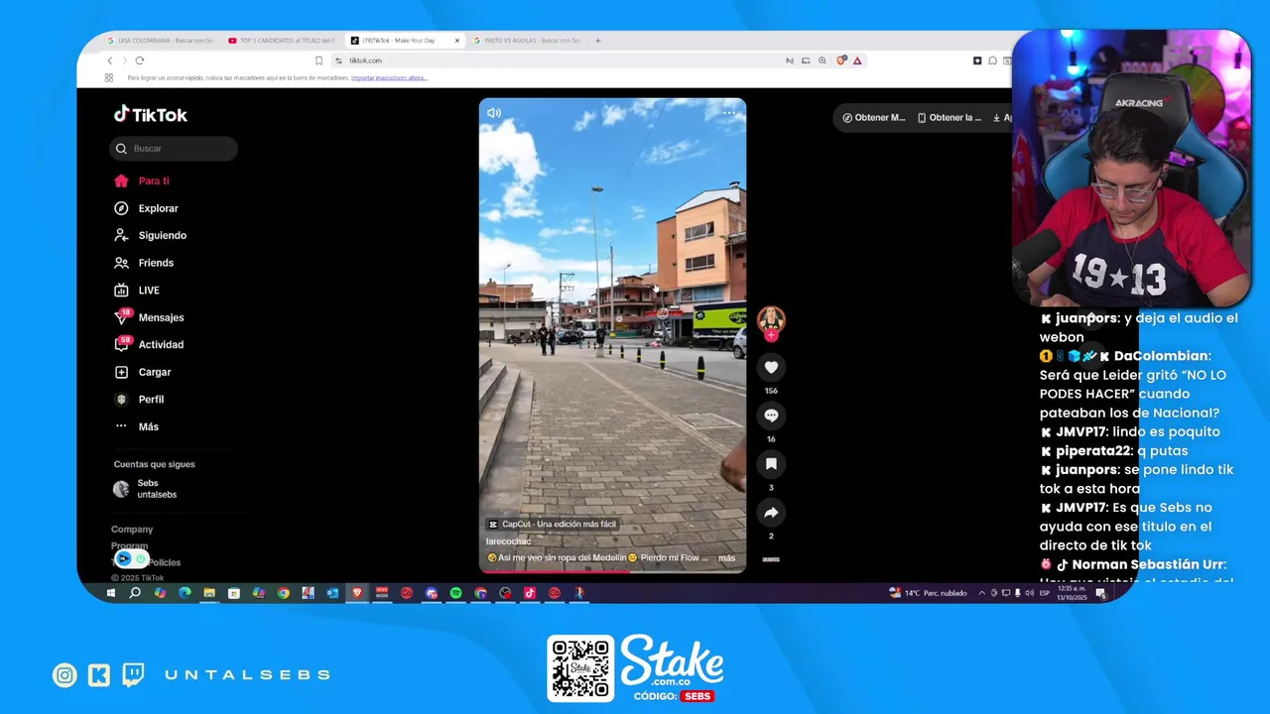Expand the Program footer section
Viewport: 1270px width, 714px height.
(x=129, y=546)
